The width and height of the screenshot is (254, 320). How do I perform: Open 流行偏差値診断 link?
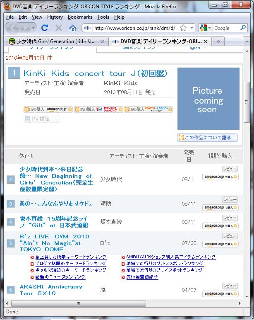click(x=142, y=277)
